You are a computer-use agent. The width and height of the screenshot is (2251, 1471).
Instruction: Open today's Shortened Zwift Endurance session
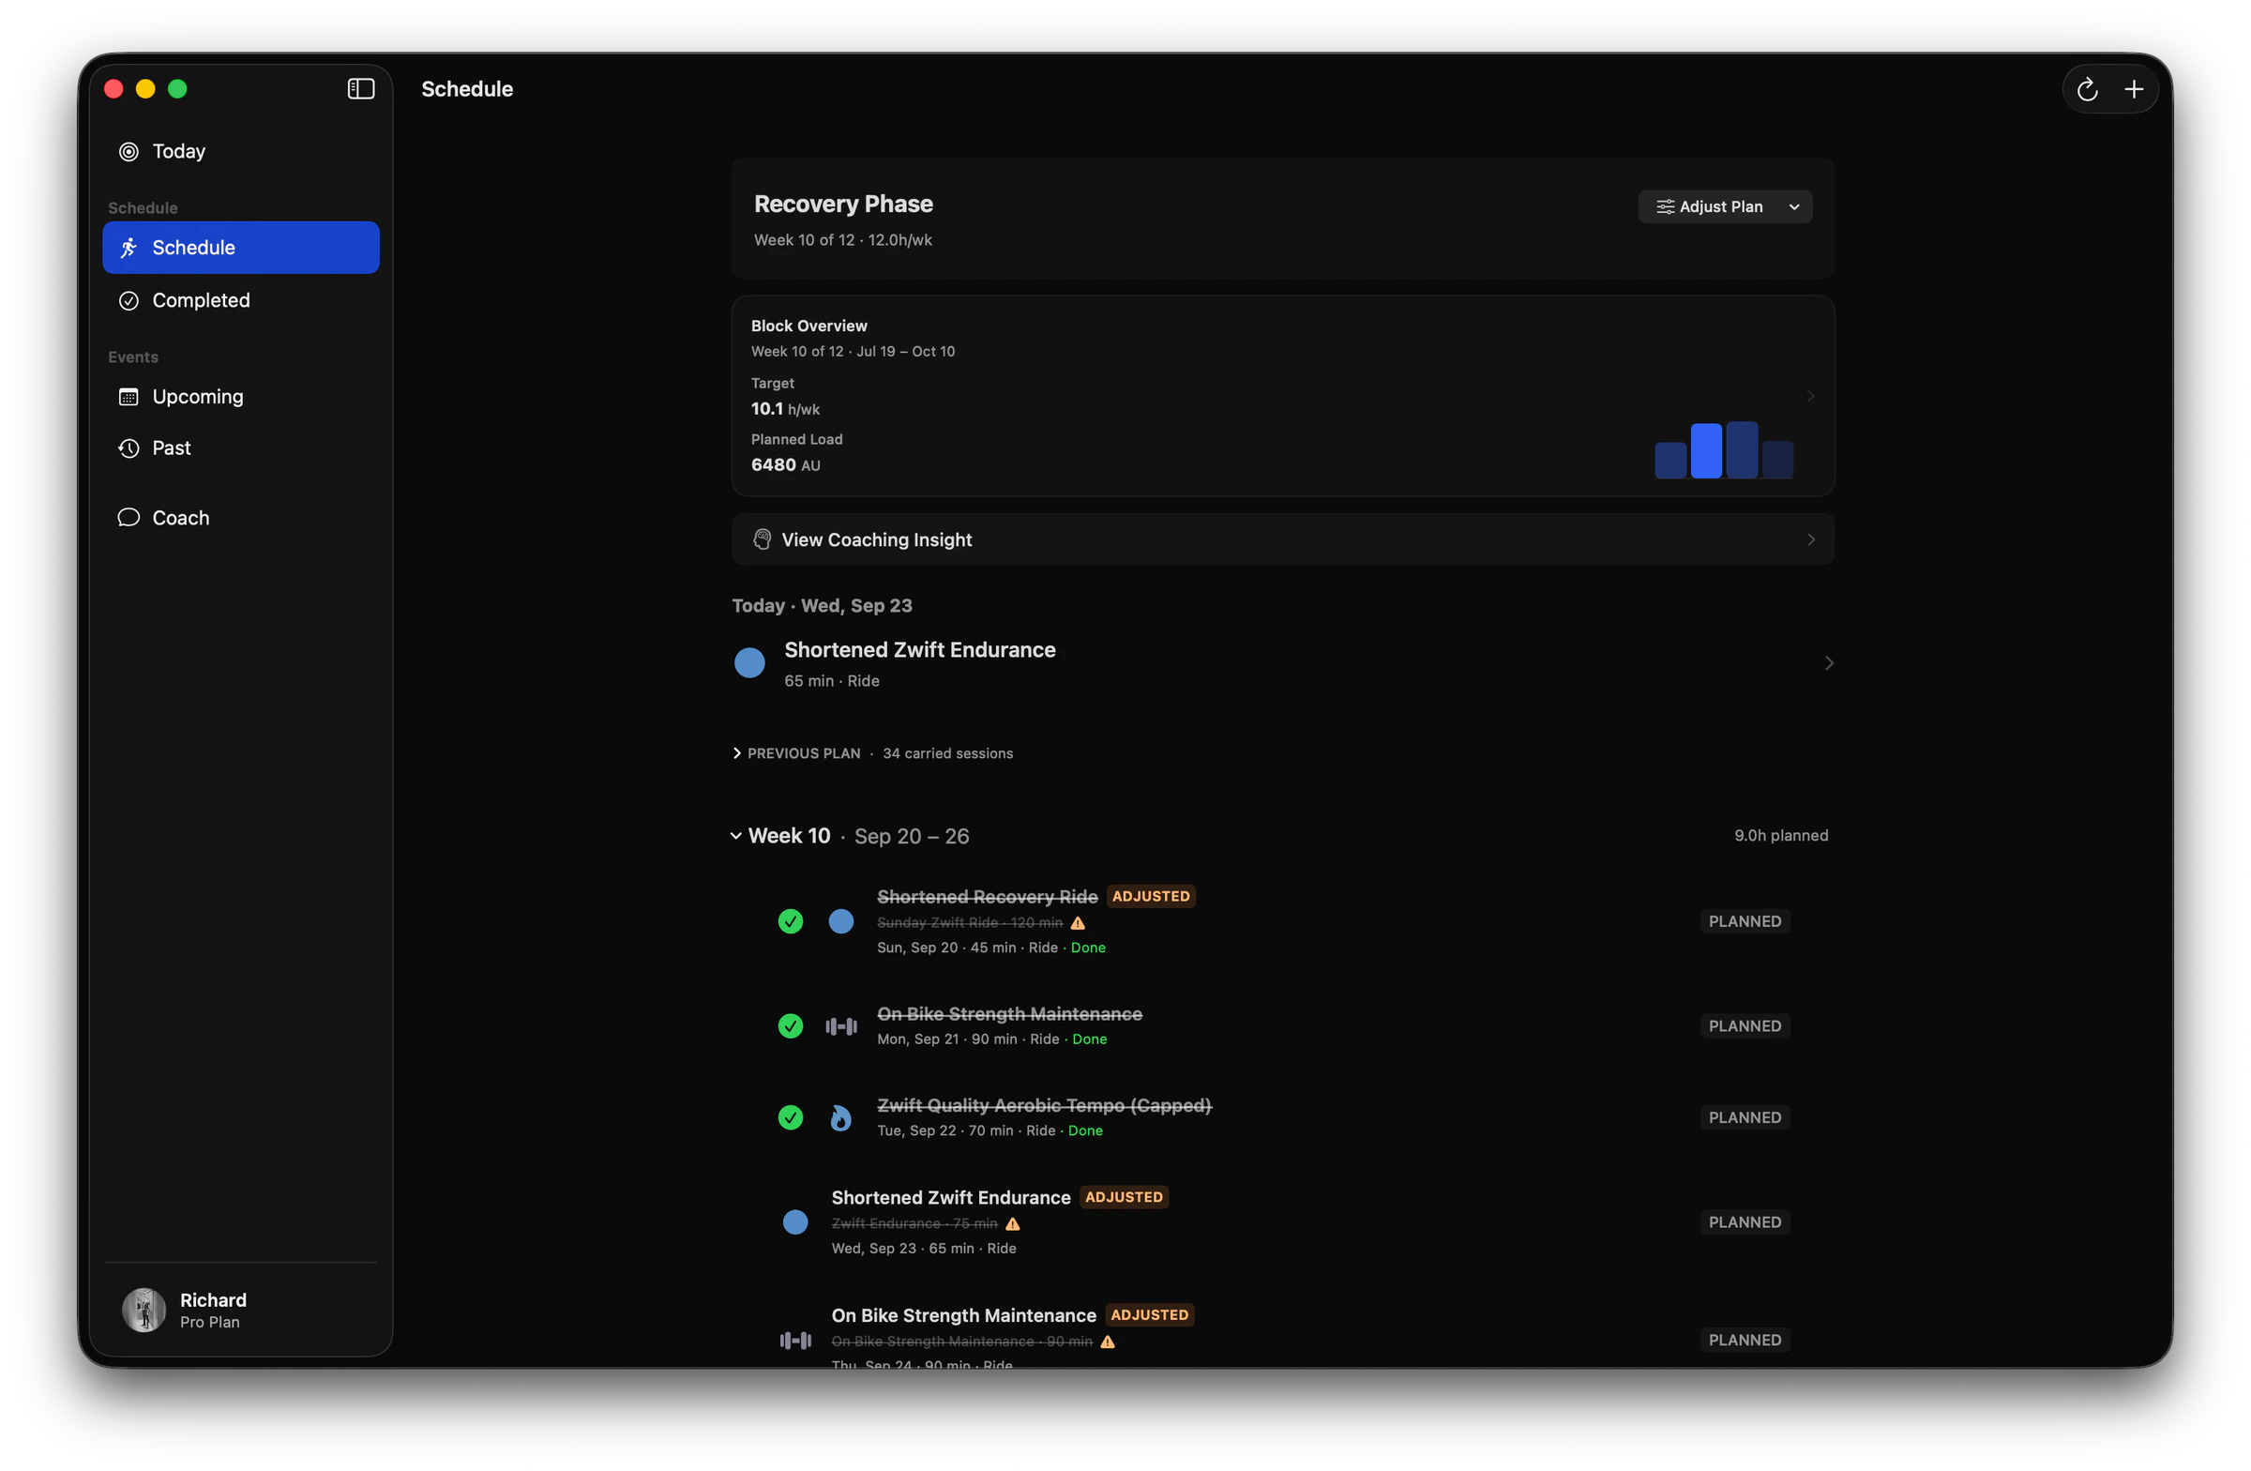(1282, 664)
